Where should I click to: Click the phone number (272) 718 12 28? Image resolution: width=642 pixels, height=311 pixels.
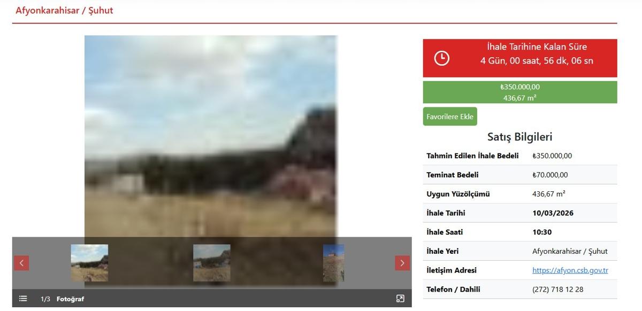pyautogui.click(x=557, y=289)
